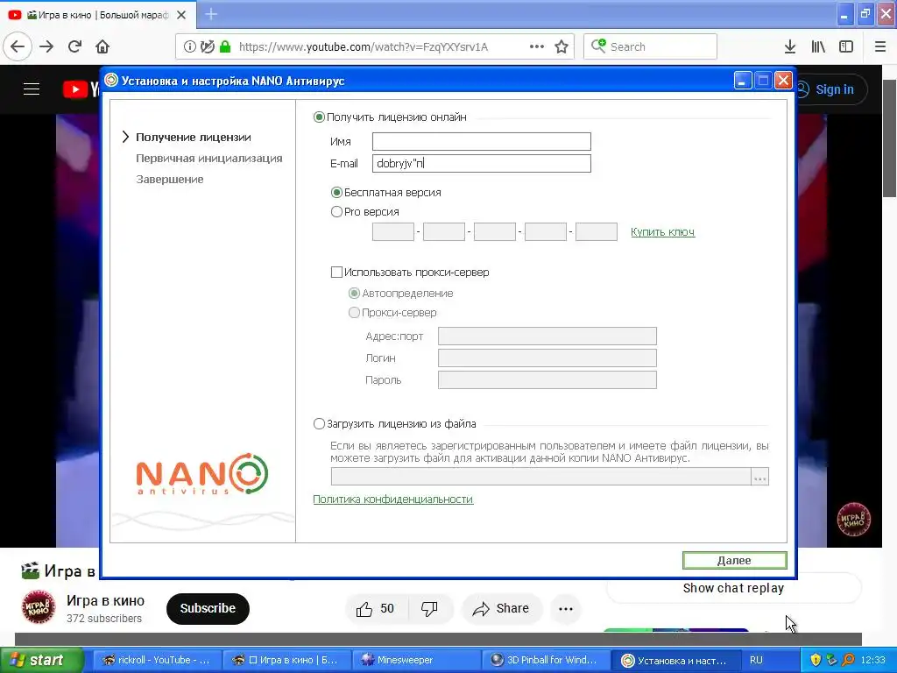
Task: Go back in Firefox browser
Action: pos(18,46)
